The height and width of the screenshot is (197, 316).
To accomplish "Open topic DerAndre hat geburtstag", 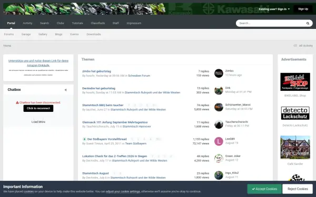I will click(x=99, y=88).
